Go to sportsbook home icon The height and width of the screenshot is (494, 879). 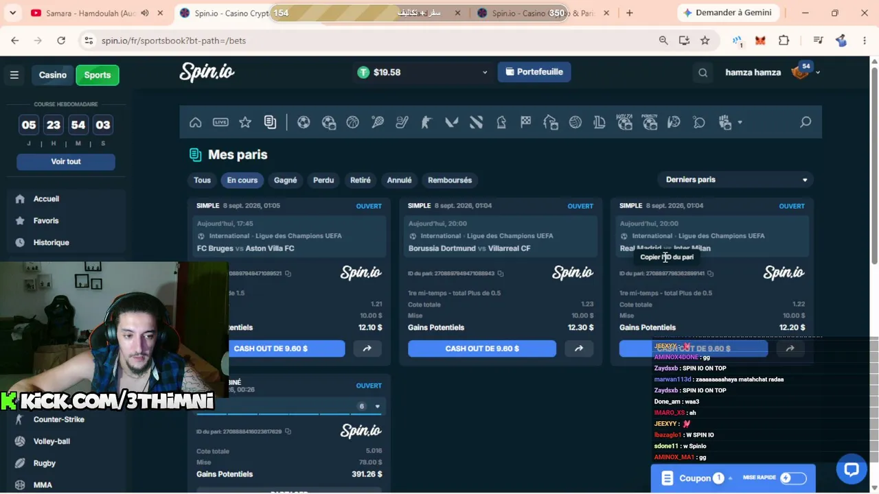coord(196,122)
